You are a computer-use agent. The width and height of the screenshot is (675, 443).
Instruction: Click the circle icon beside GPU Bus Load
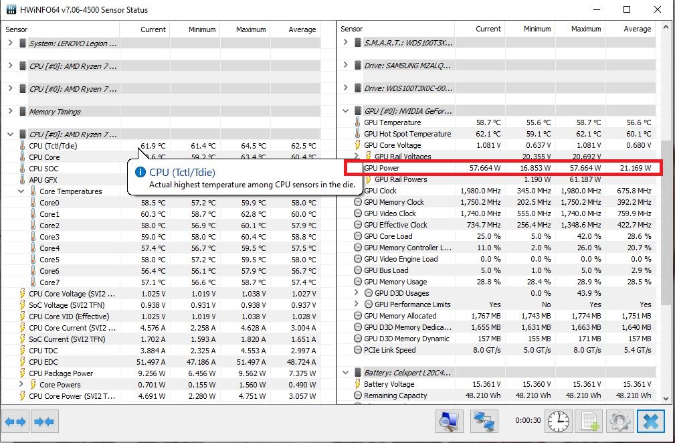[x=357, y=270]
